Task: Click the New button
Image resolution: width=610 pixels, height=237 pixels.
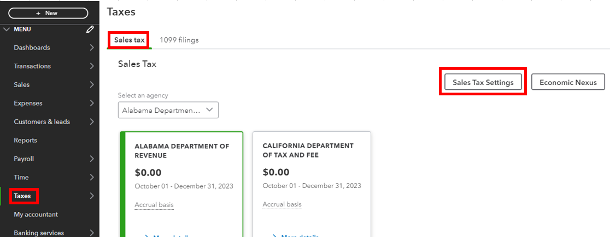Action: point(48,13)
